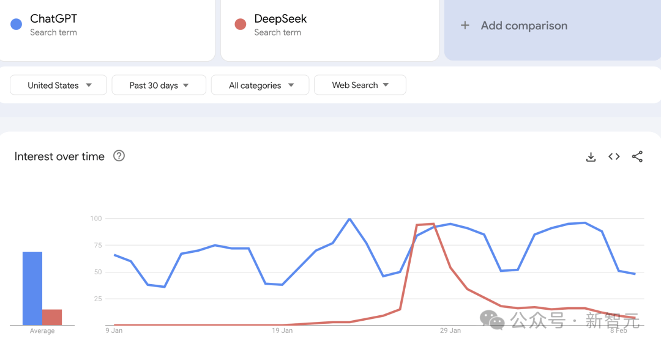The width and height of the screenshot is (661, 347).
Task: Open the All categories dropdown
Action: point(260,85)
